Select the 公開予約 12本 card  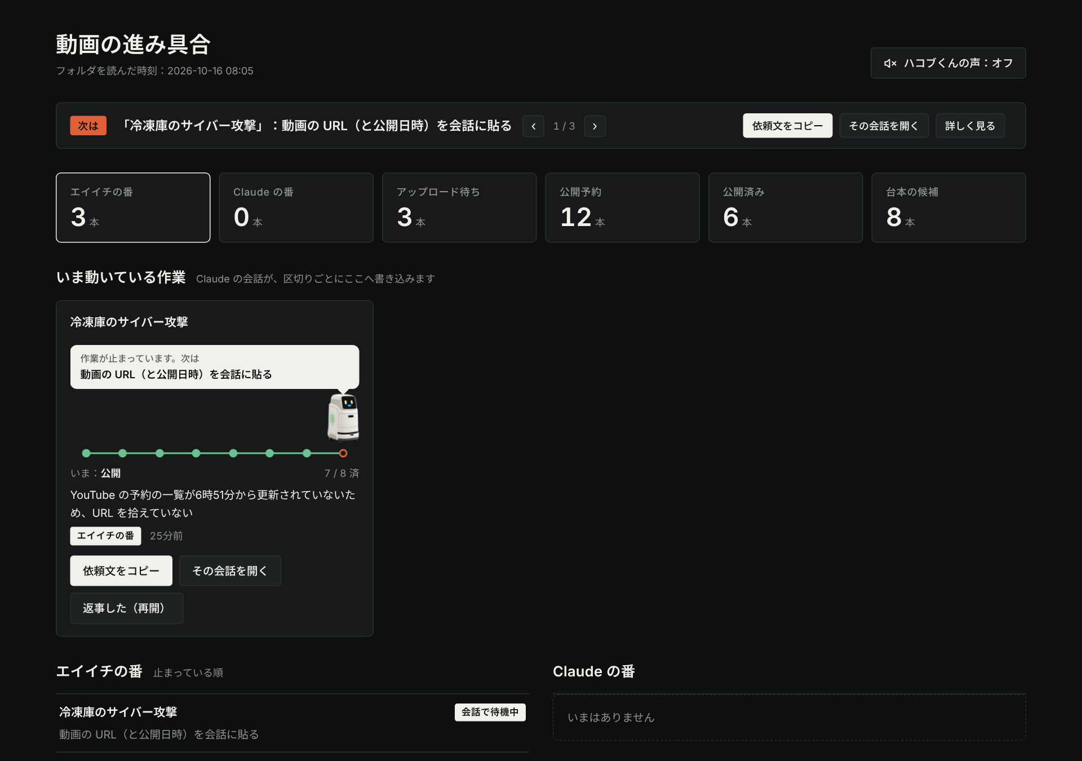point(622,207)
